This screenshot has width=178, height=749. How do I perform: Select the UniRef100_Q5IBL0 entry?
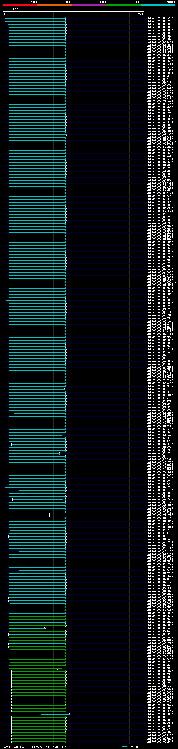pyautogui.click(x=160, y=30)
